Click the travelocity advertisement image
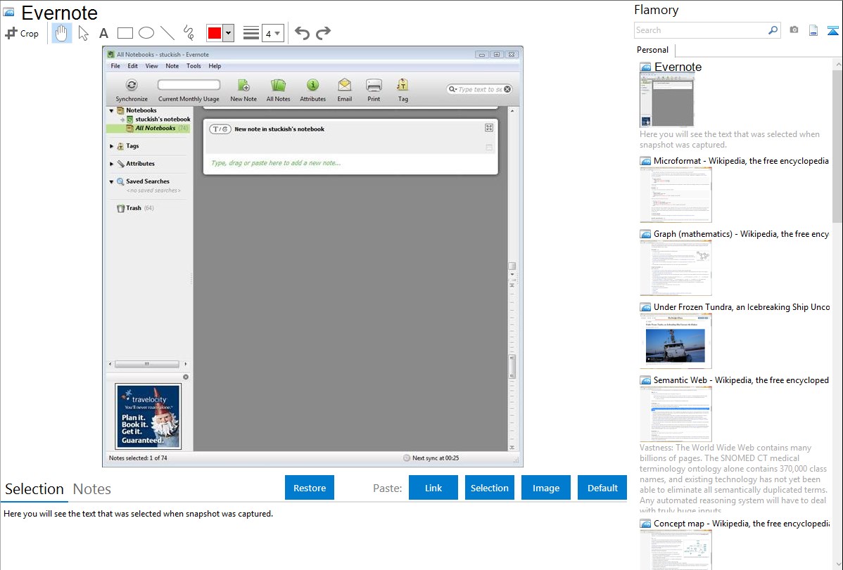This screenshot has height=570, width=843. [148, 416]
